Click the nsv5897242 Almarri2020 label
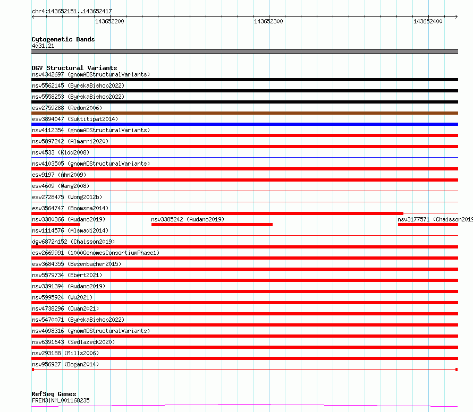 click(x=70, y=141)
